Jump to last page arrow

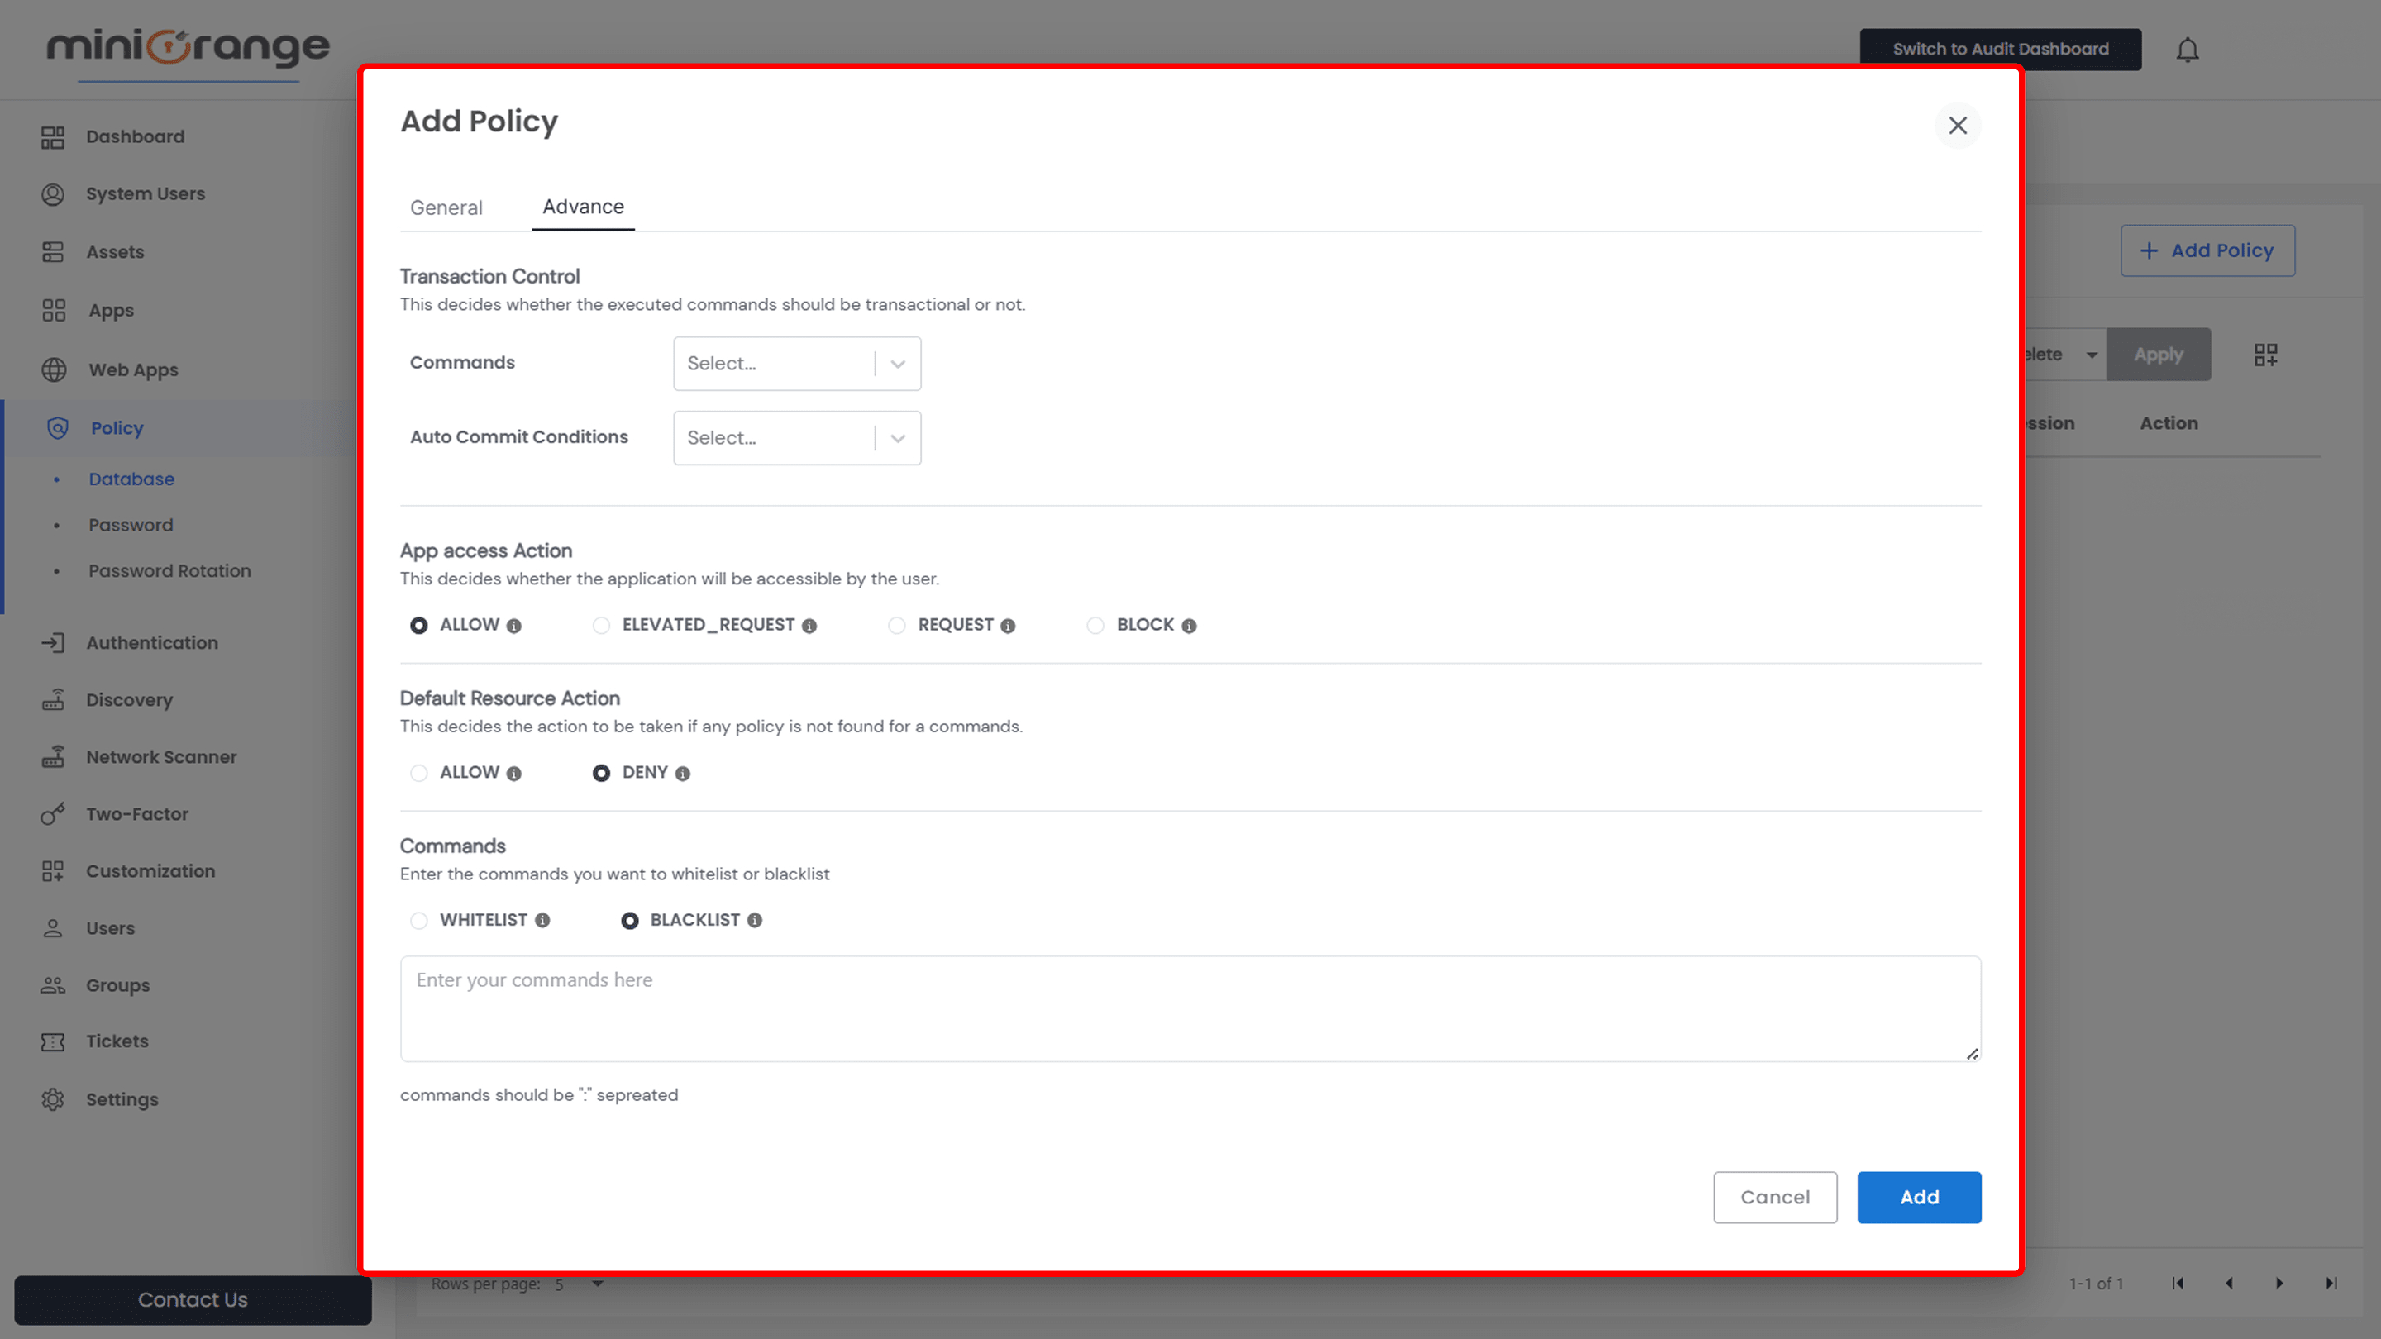(2331, 1284)
